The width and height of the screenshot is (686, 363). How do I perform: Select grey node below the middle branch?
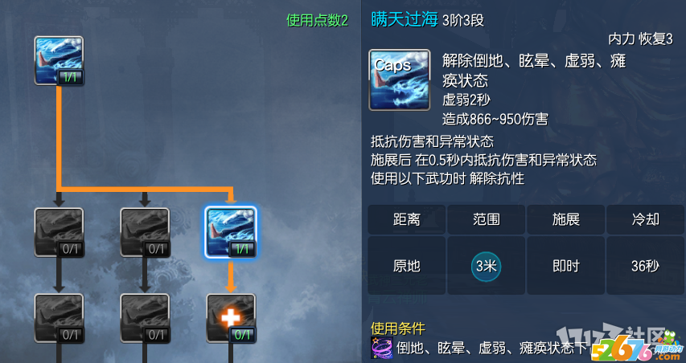tap(145, 318)
